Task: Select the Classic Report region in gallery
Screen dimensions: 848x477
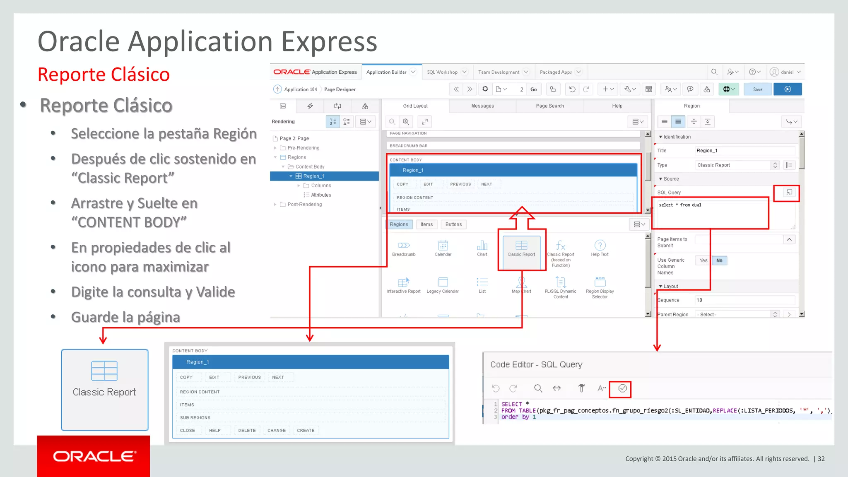Action: 521,253
